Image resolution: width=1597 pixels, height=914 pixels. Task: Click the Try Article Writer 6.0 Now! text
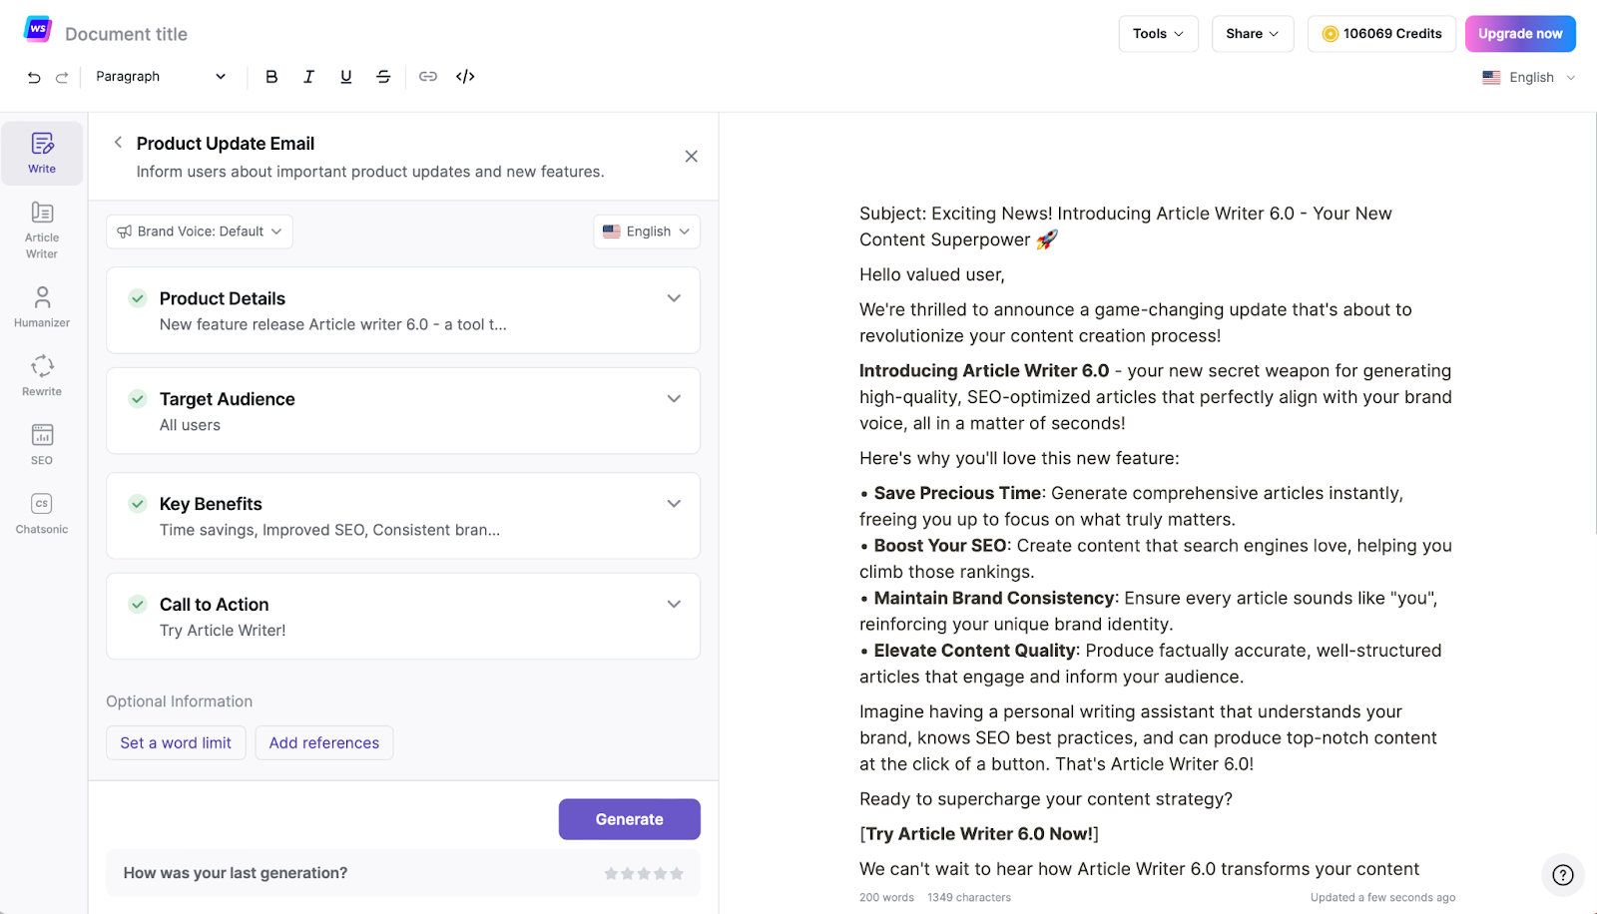point(979,834)
